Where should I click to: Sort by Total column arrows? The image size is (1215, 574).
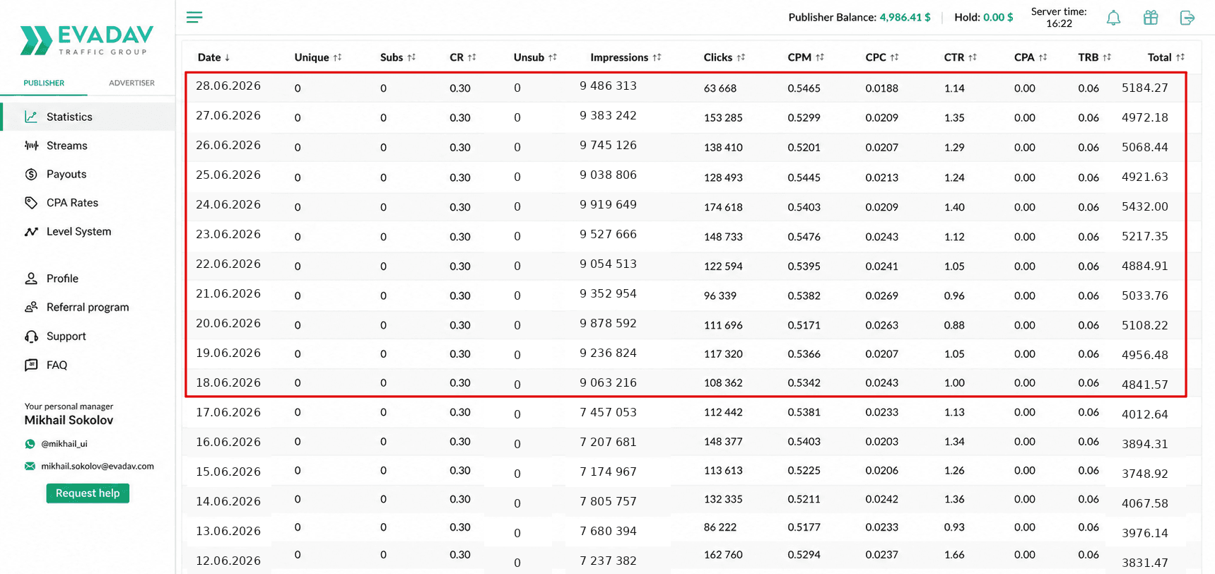point(1180,57)
